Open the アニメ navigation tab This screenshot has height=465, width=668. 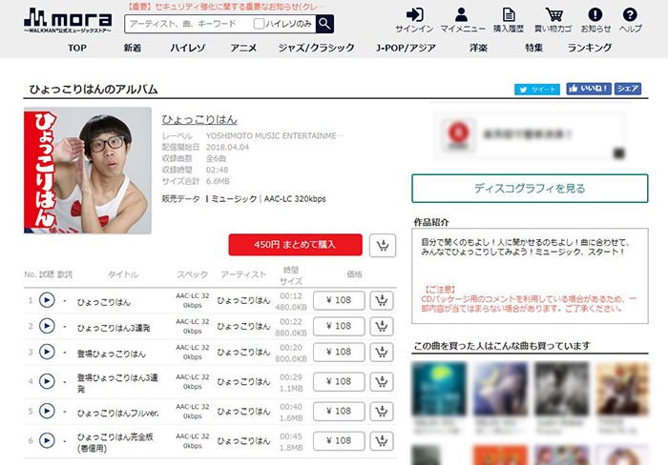[x=243, y=48]
